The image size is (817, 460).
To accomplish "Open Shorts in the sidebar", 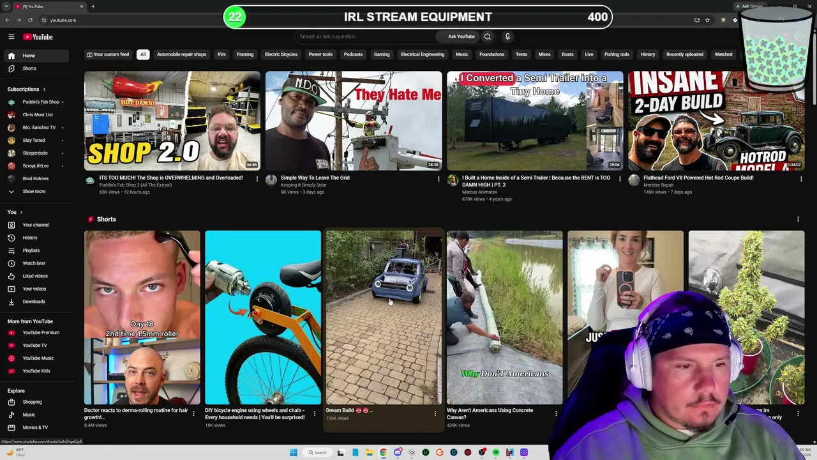I will (36, 68).
